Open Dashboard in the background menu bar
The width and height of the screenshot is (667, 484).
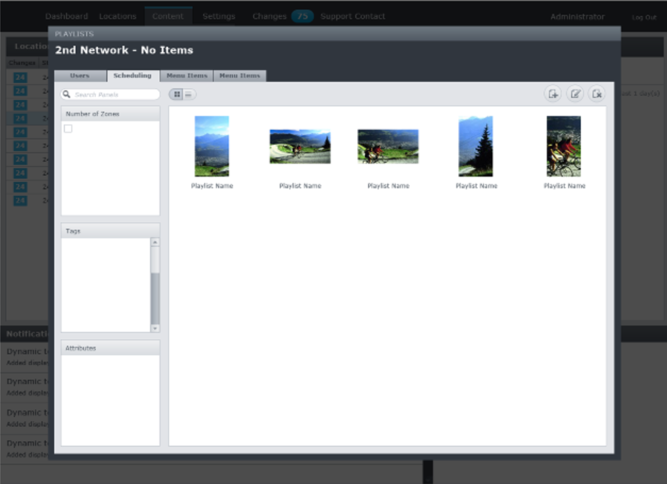pos(66,16)
